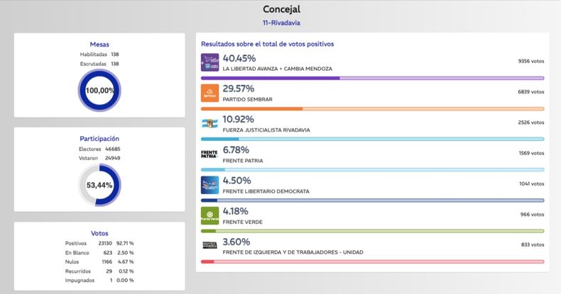Click the Partido Sembrar orange logo

point(209,93)
